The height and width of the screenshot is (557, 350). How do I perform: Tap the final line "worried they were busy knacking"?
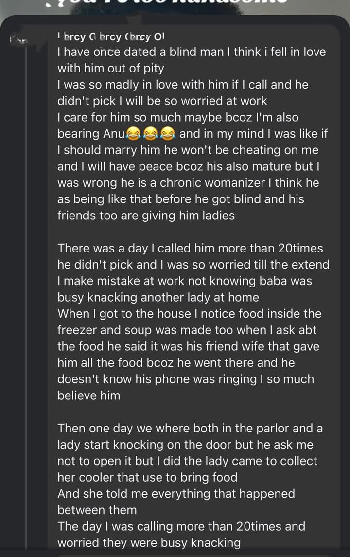pyautogui.click(x=149, y=543)
